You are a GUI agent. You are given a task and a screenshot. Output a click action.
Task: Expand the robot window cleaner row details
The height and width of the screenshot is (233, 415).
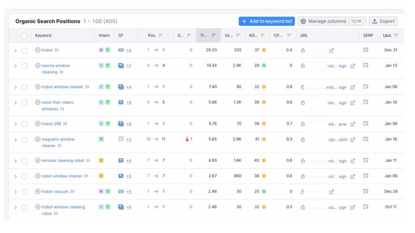point(16,176)
